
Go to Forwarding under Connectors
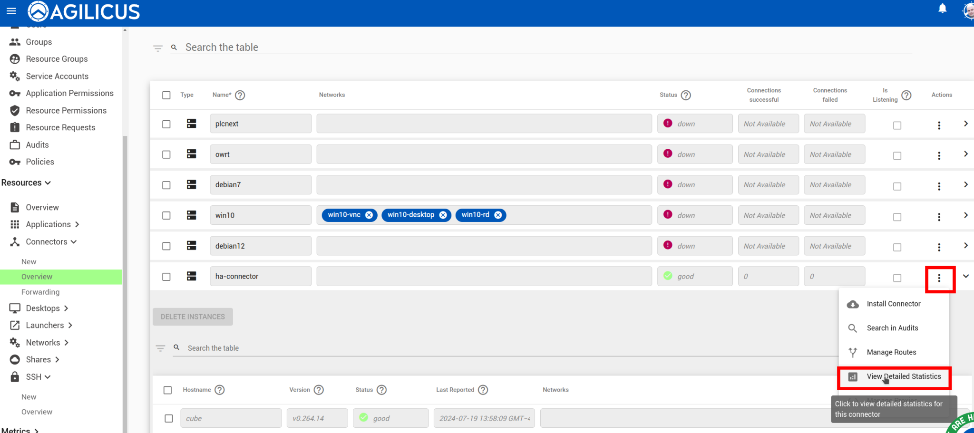(x=40, y=292)
